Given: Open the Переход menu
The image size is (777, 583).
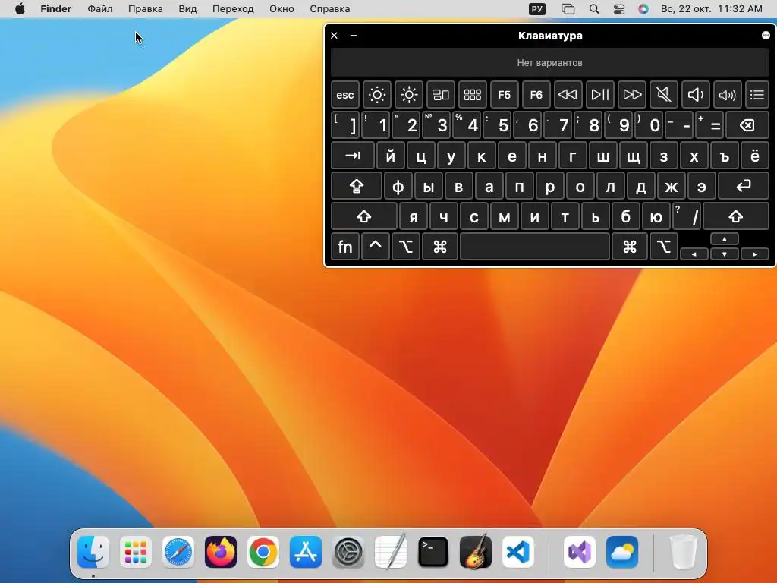Looking at the screenshot, I should tap(233, 9).
